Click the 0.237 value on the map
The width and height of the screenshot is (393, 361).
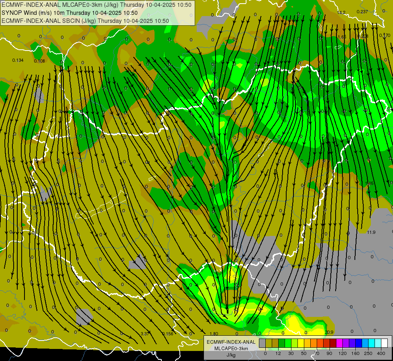point(362,12)
